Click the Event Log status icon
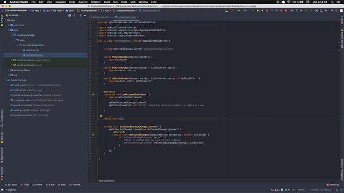344x193 pixels. click(333, 184)
